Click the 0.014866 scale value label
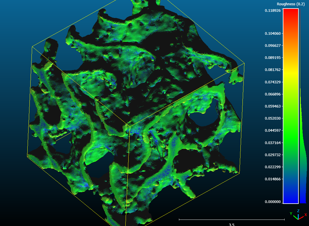 (273, 179)
